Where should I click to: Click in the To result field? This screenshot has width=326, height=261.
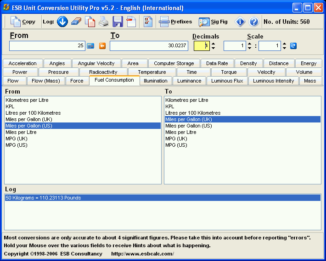[x=149, y=46]
